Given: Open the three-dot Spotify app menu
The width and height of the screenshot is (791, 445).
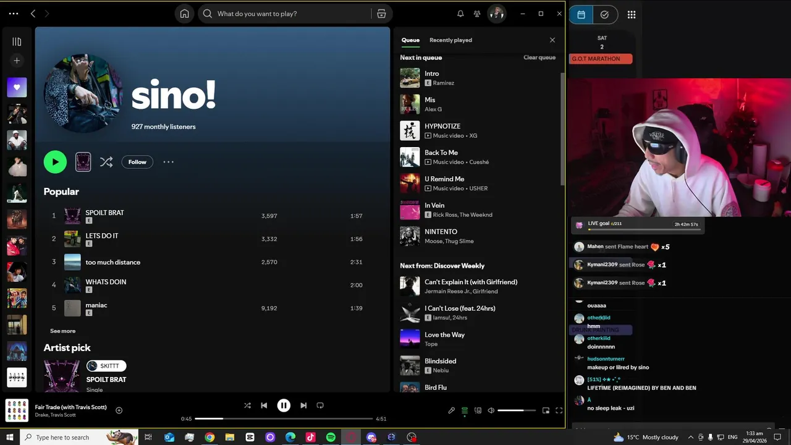Looking at the screenshot, I should click(x=14, y=14).
